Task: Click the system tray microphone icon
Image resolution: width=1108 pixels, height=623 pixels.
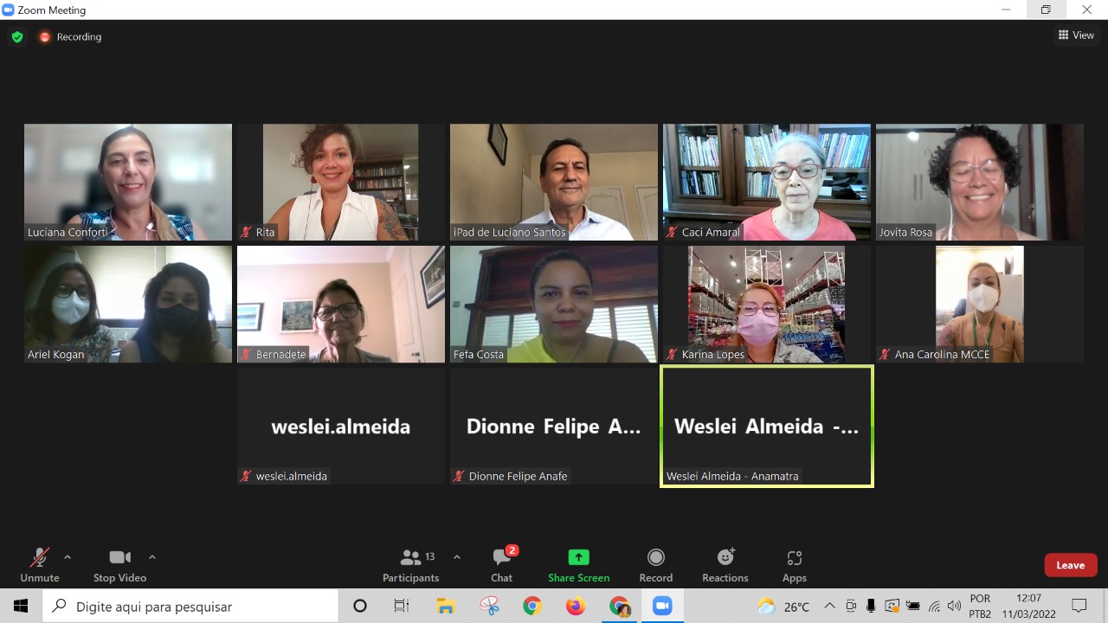Action: click(871, 607)
